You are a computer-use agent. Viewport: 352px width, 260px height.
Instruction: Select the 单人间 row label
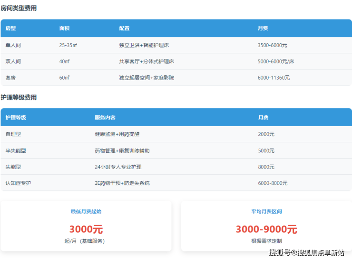13,45
